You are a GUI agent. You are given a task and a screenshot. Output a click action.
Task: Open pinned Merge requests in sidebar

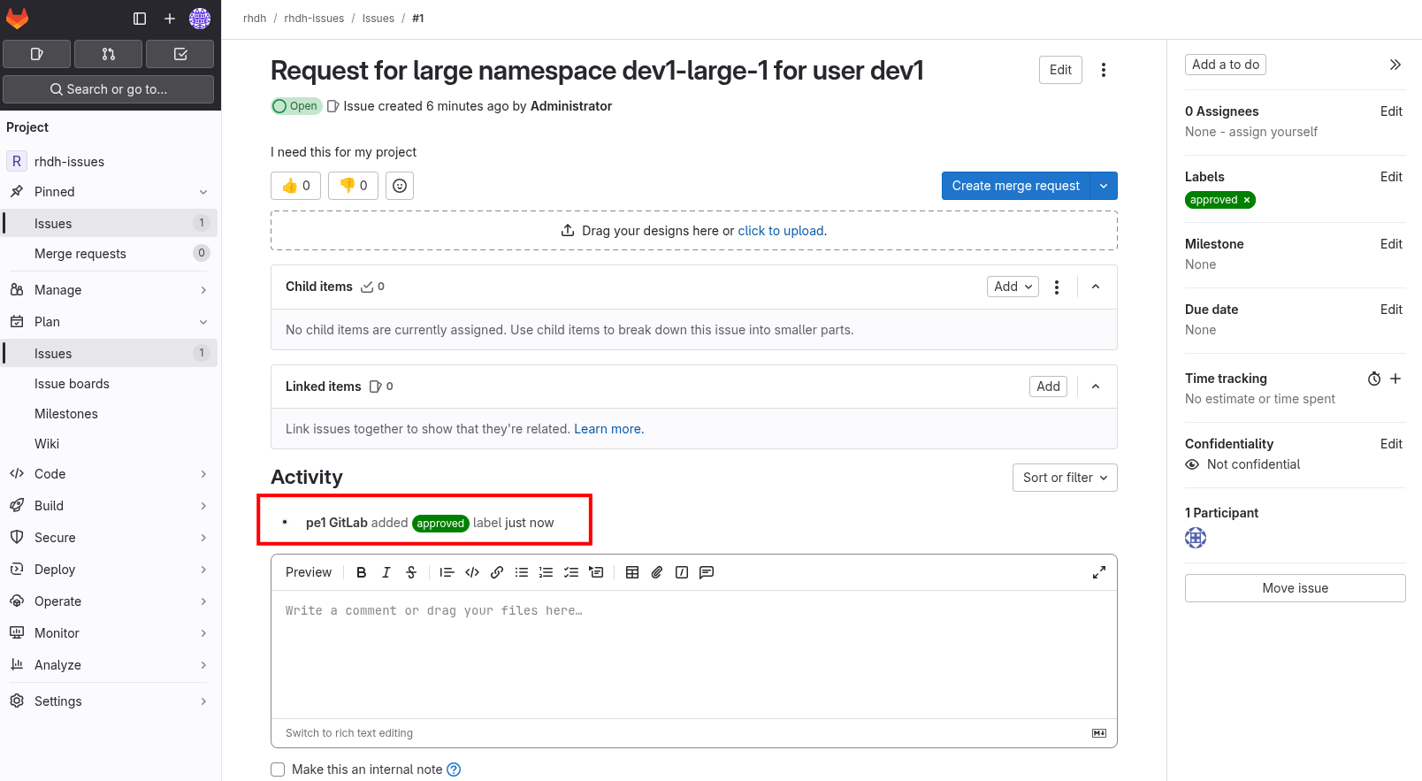tap(111, 254)
